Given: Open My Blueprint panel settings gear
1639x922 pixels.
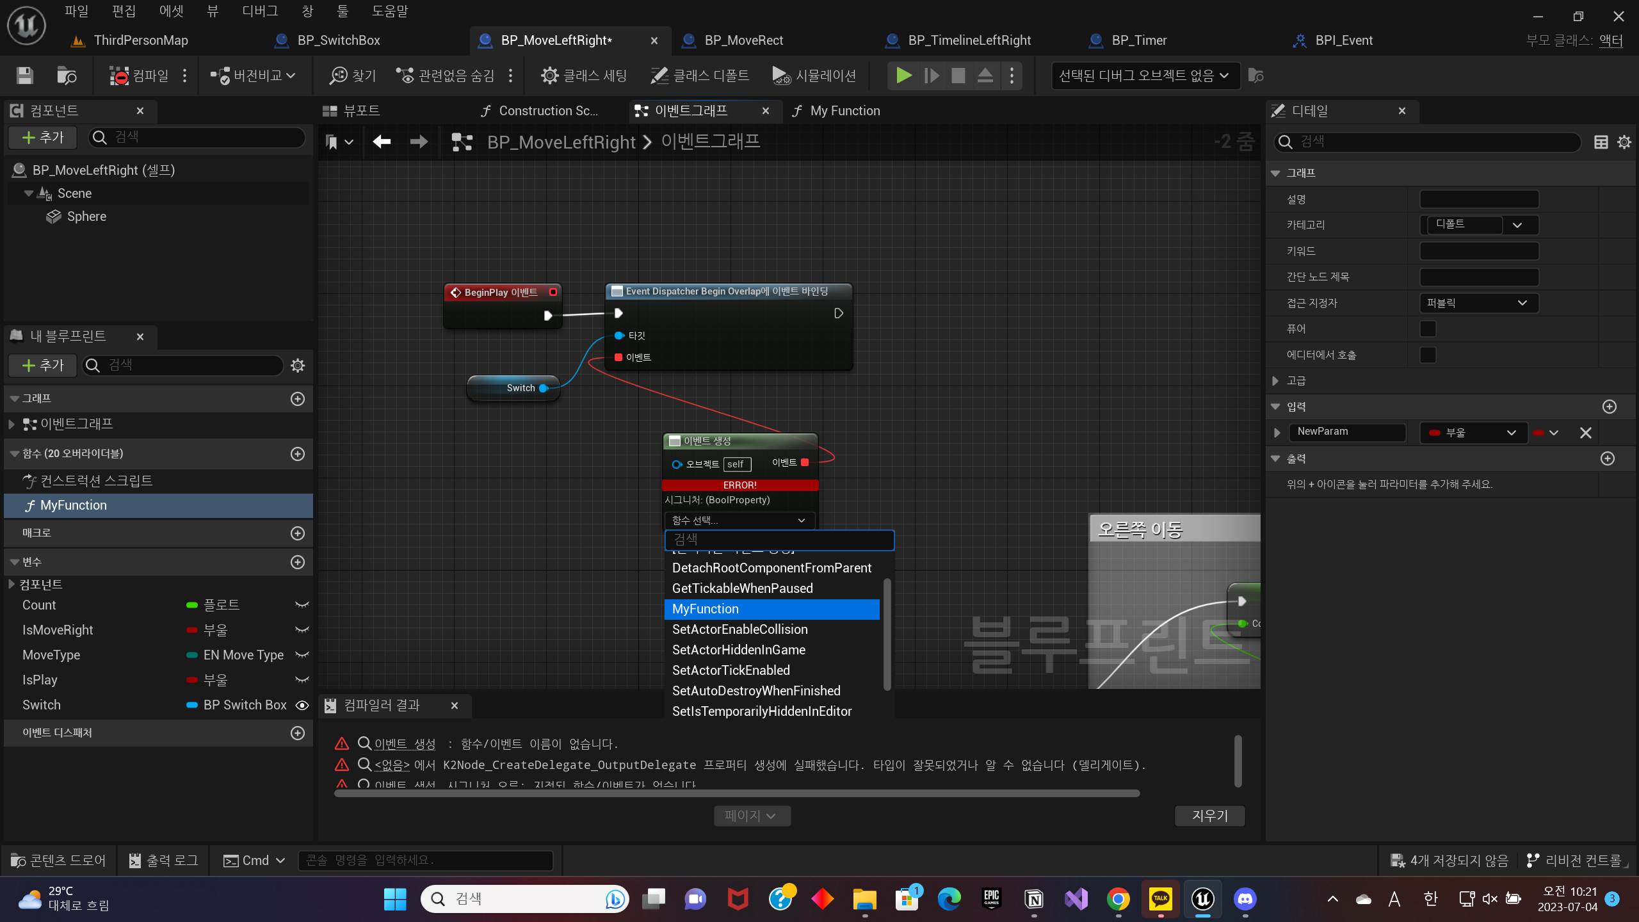Looking at the screenshot, I should click(298, 365).
